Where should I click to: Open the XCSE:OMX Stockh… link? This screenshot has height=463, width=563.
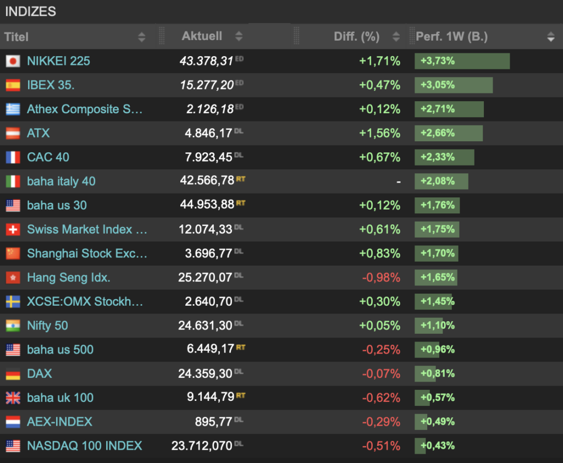(x=85, y=302)
